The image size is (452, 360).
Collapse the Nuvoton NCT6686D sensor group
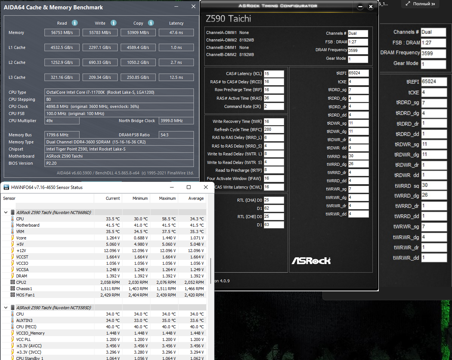pyautogui.click(x=6, y=212)
